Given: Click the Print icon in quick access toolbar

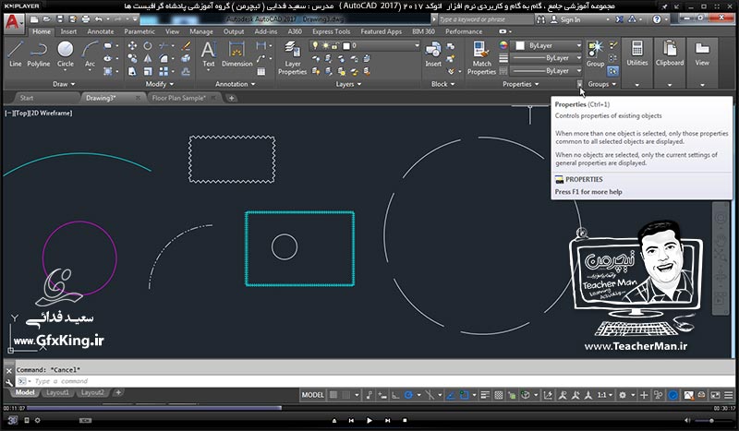Looking at the screenshot, I should pyautogui.click(x=85, y=19).
